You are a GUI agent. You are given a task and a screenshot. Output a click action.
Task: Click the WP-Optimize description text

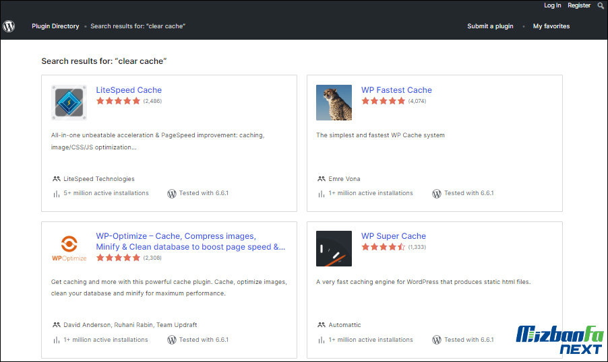tap(169, 288)
